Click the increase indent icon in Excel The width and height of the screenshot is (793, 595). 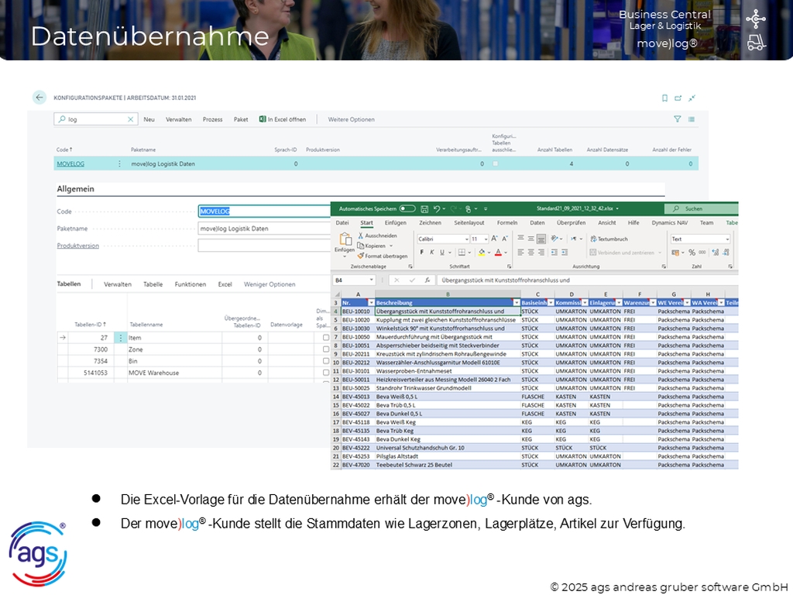click(x=565, y=253)
